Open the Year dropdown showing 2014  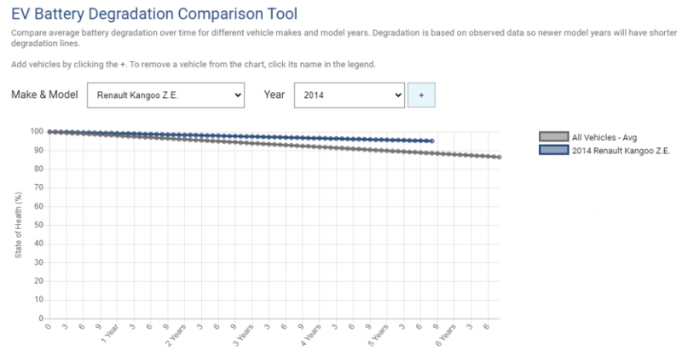(349, 95)
